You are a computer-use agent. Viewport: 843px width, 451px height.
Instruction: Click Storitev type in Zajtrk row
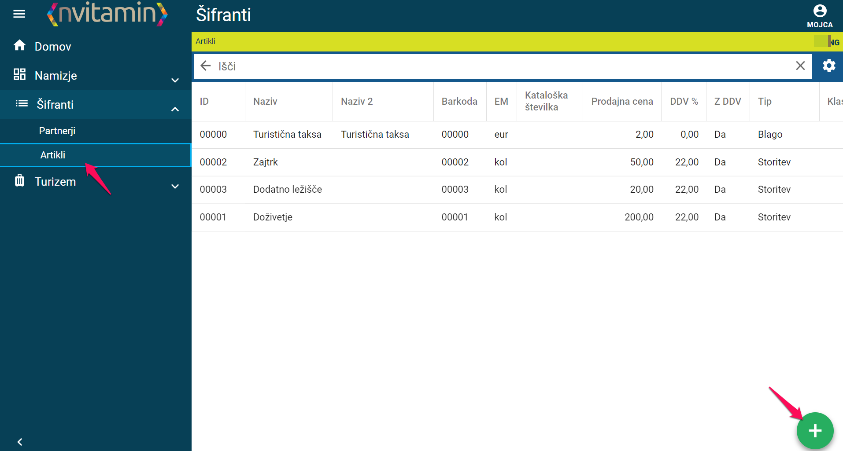click(774, 162)
